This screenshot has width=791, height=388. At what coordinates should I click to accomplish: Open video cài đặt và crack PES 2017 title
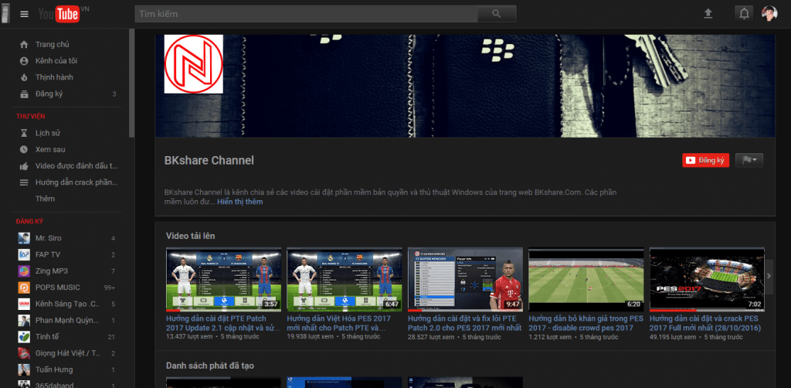[x=705, y=323]
